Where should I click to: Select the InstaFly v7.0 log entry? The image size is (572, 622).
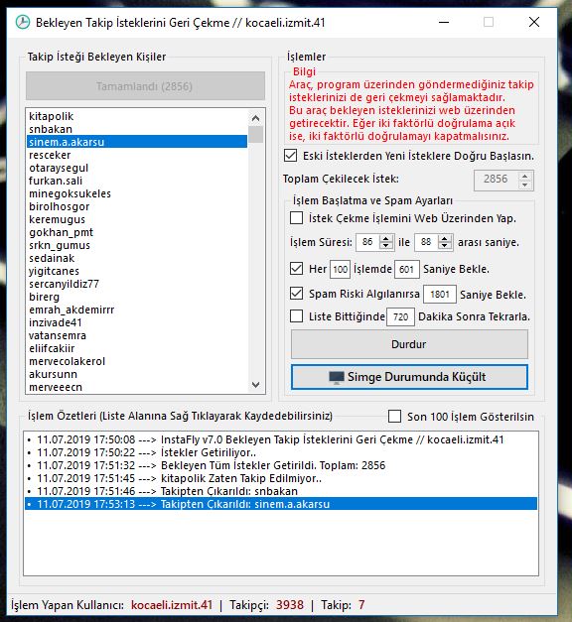(281, 439)
